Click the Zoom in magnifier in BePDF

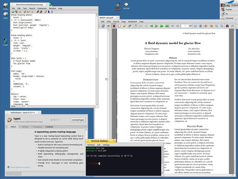click(217, 26)
